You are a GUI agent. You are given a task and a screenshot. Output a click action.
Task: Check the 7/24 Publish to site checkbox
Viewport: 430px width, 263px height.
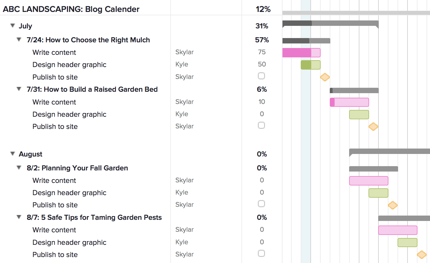click(261, 76)
